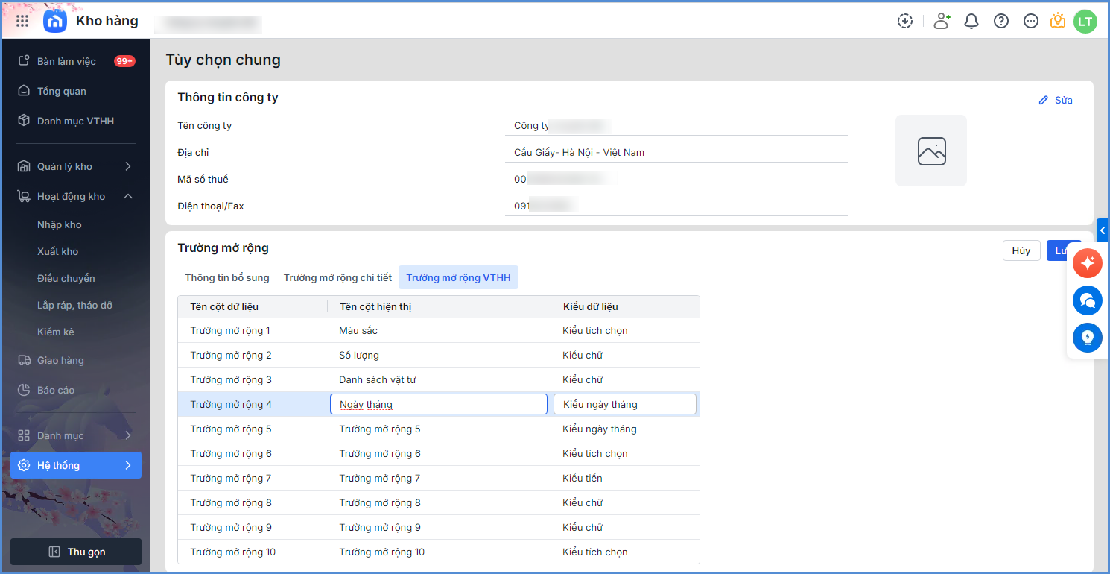Viewport: 1110px width, 574px height.
Task: Click Sửa to edit company info
Action: coord(1056,100)
